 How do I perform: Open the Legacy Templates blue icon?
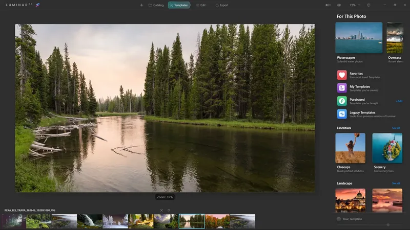click(x=342, y=114)
